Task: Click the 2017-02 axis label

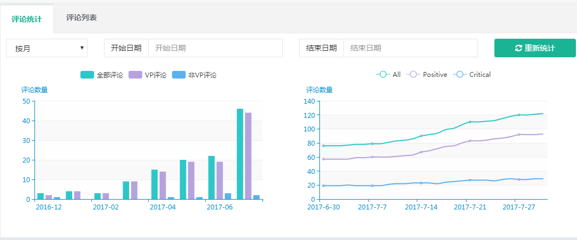Action: tap(106, 207)
